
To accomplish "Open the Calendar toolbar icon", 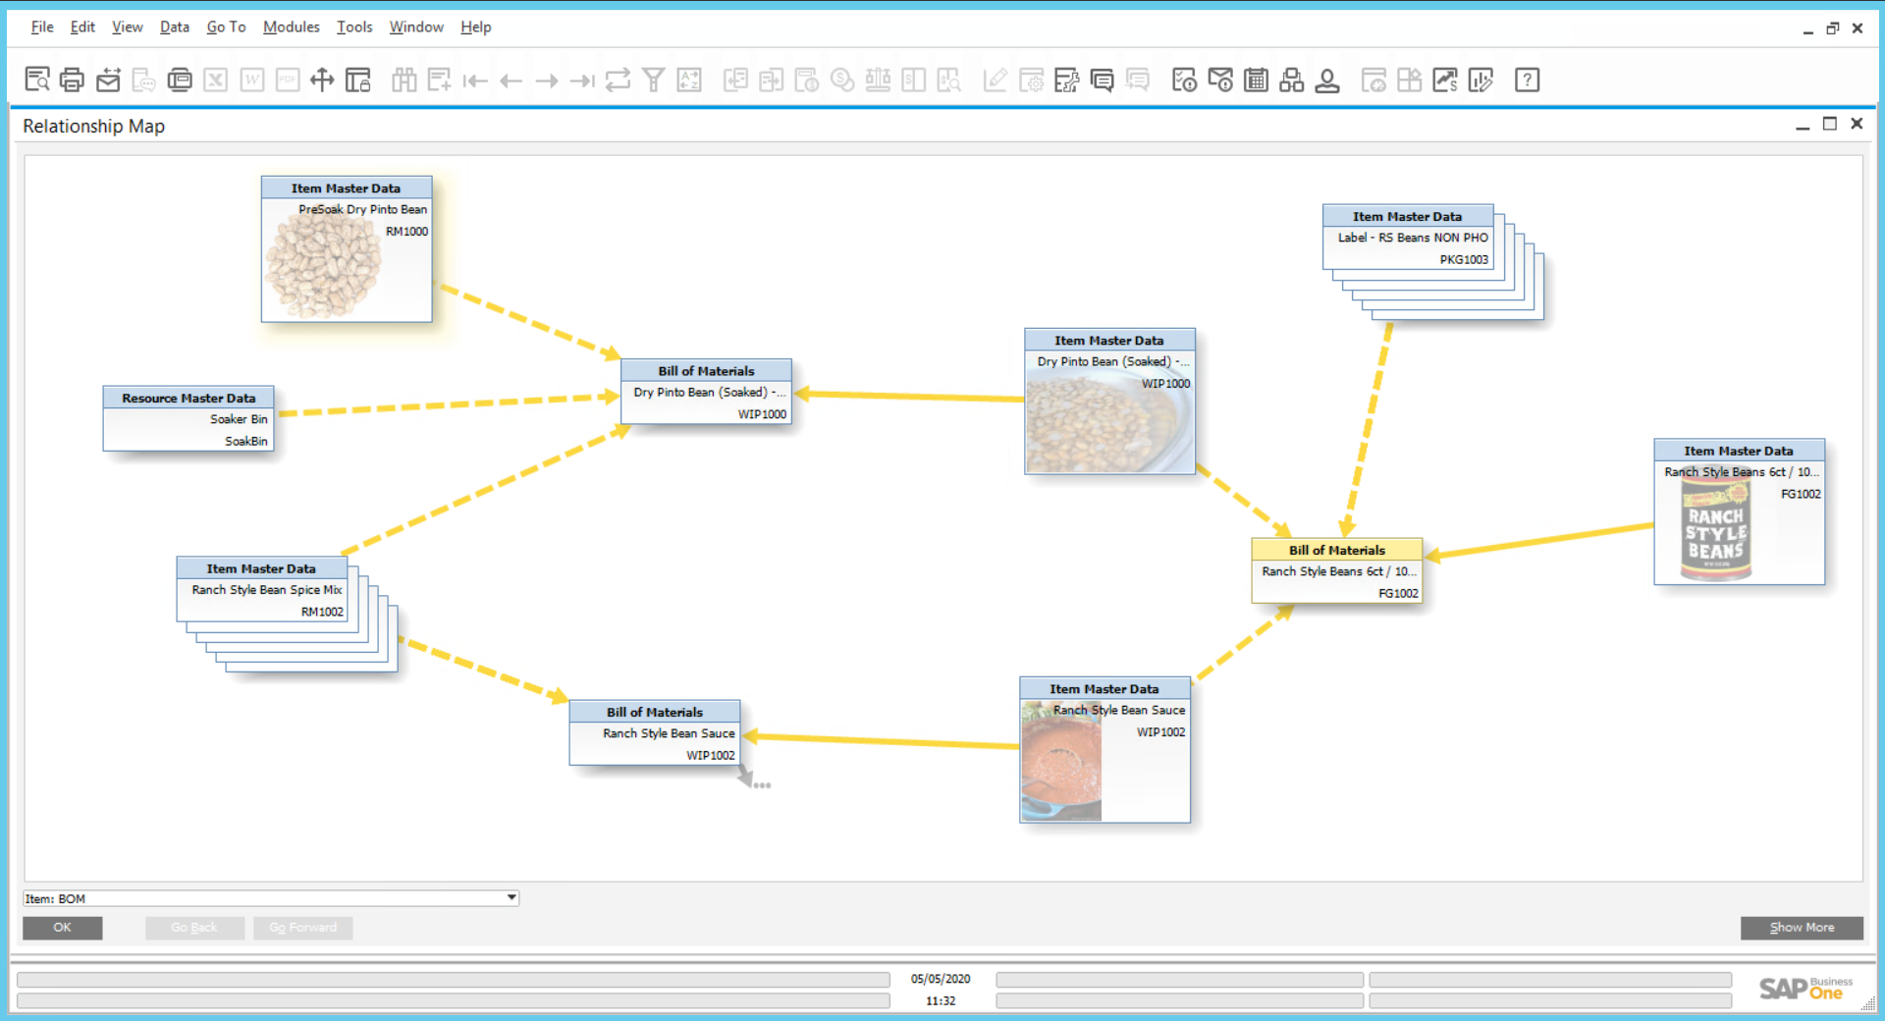I will 1256,80.
